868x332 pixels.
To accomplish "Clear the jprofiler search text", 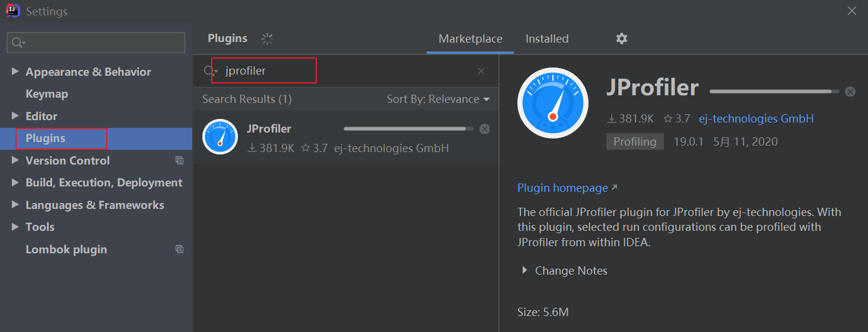I will coord(481,71).
